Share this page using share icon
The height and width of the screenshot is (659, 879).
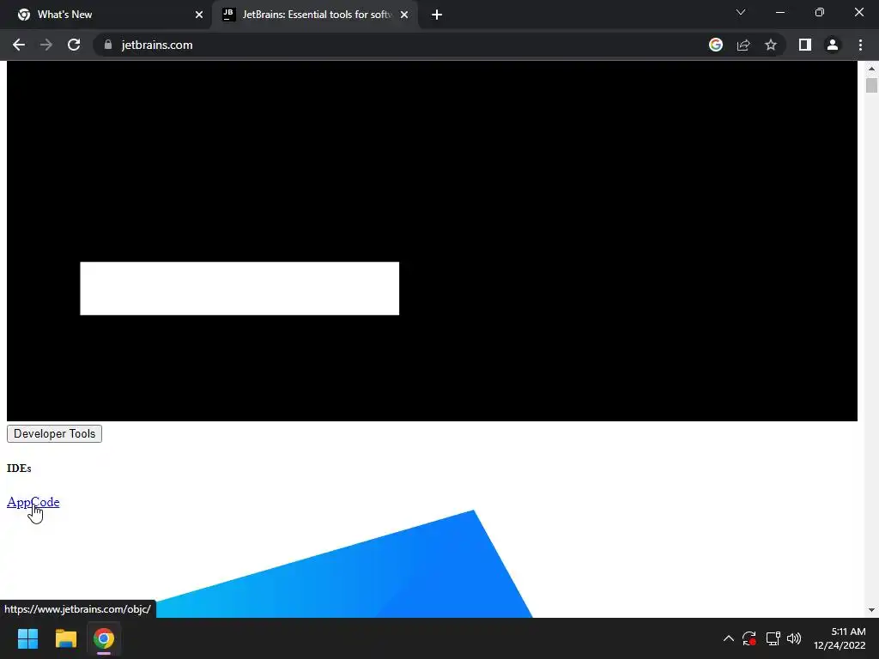[743, 45]
